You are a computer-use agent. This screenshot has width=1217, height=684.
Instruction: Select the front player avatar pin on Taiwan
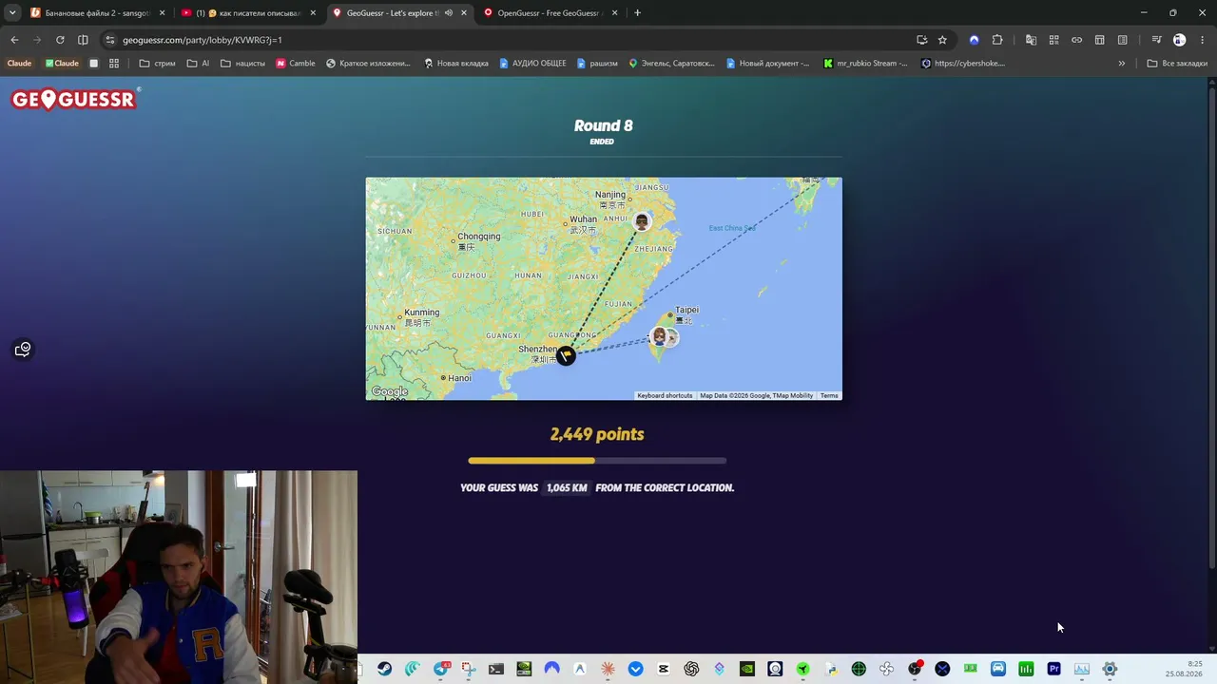pyautogui.click(x=659, y=337)
